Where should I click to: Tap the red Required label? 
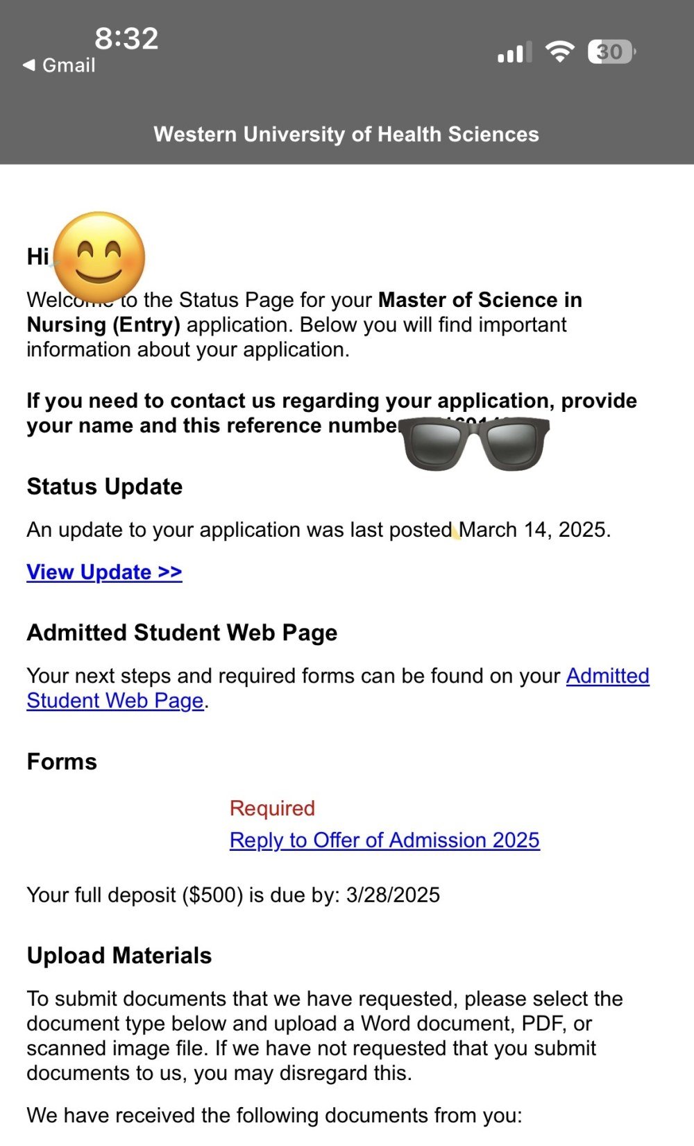[272, 808]
